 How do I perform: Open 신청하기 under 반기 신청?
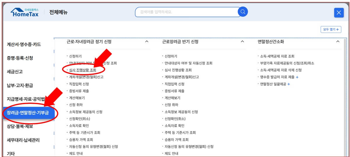[171, 56]
